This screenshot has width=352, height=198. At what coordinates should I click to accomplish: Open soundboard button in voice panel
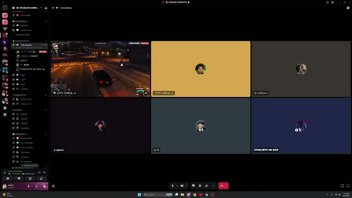(41, 178)
